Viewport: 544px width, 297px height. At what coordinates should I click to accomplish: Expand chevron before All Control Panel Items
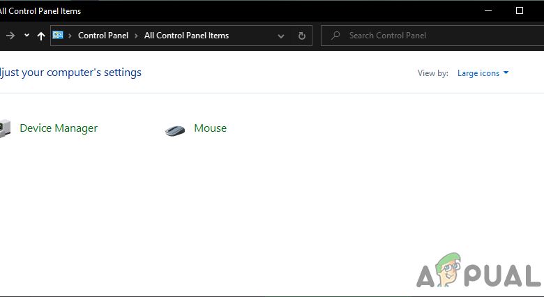click(x=137, y=36)
